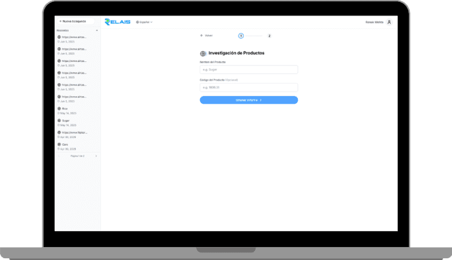Select step 1 in the progress indicator

pos(241,36)
